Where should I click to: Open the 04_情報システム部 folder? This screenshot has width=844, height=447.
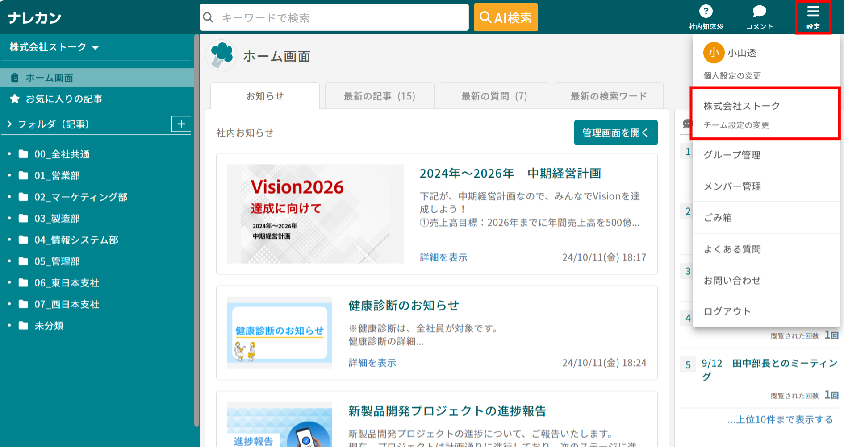pyautogui.click(x=76, y=240)
